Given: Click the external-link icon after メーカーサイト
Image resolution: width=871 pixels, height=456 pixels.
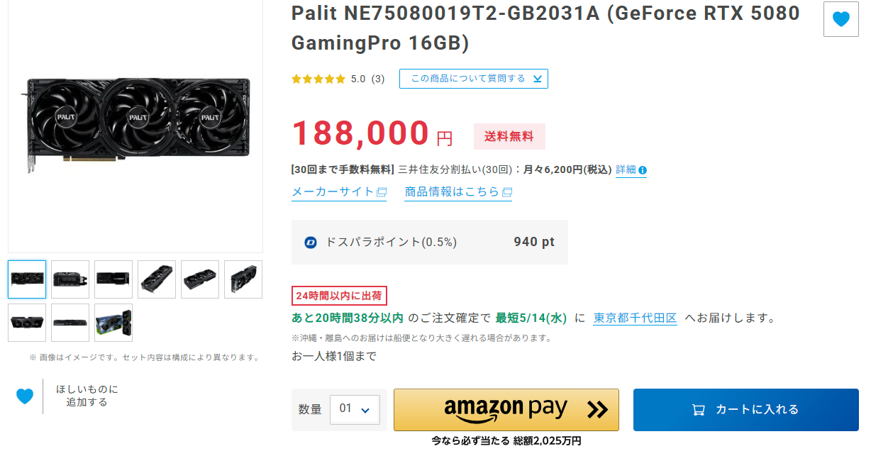Looking at the screenshot, I should (382, 191).
